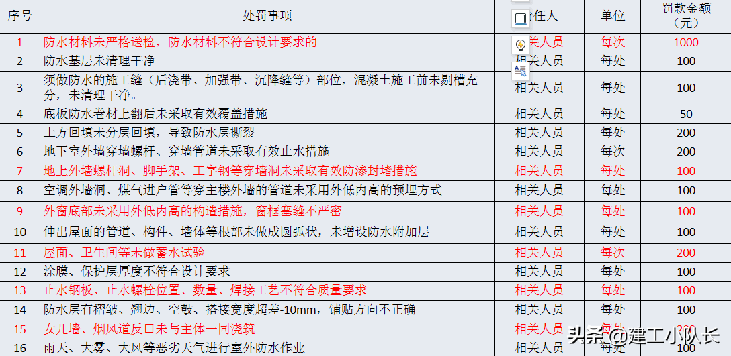
Task: Click the 每次 unit cell in row 1
Action: pyautogui.click(x=612, y=42)
